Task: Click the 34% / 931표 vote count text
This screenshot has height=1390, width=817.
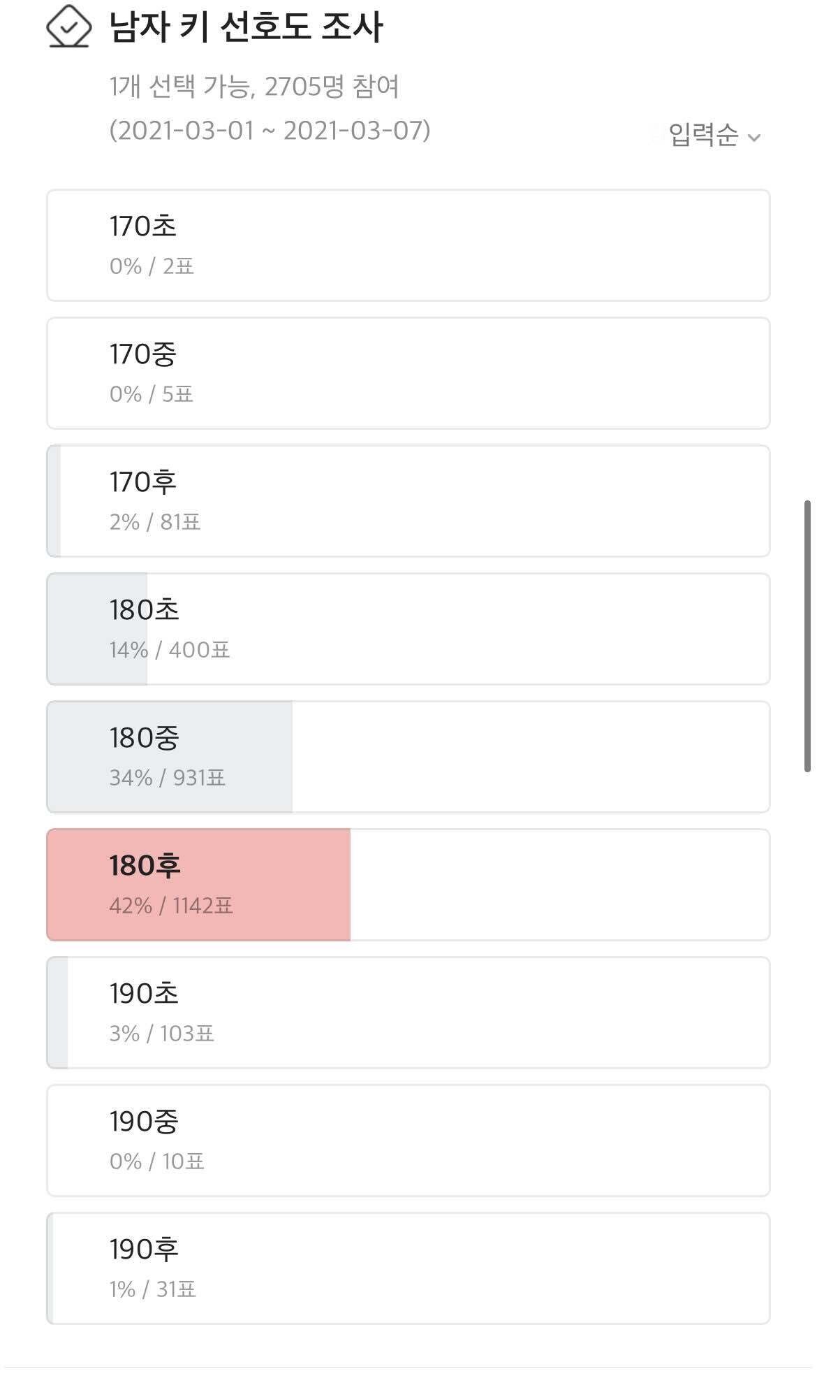Action: pyautogui.click(x=168, y=778)
